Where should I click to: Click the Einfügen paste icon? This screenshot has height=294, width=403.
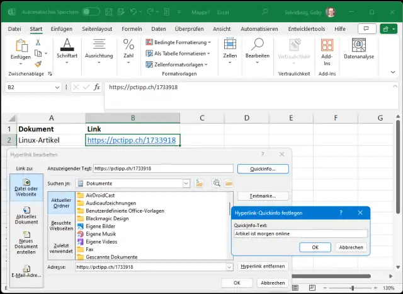click(x=20, y=47)
